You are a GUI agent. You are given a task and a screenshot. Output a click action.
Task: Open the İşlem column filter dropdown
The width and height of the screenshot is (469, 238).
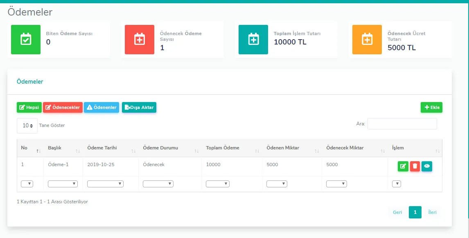[x=397, y=184]
